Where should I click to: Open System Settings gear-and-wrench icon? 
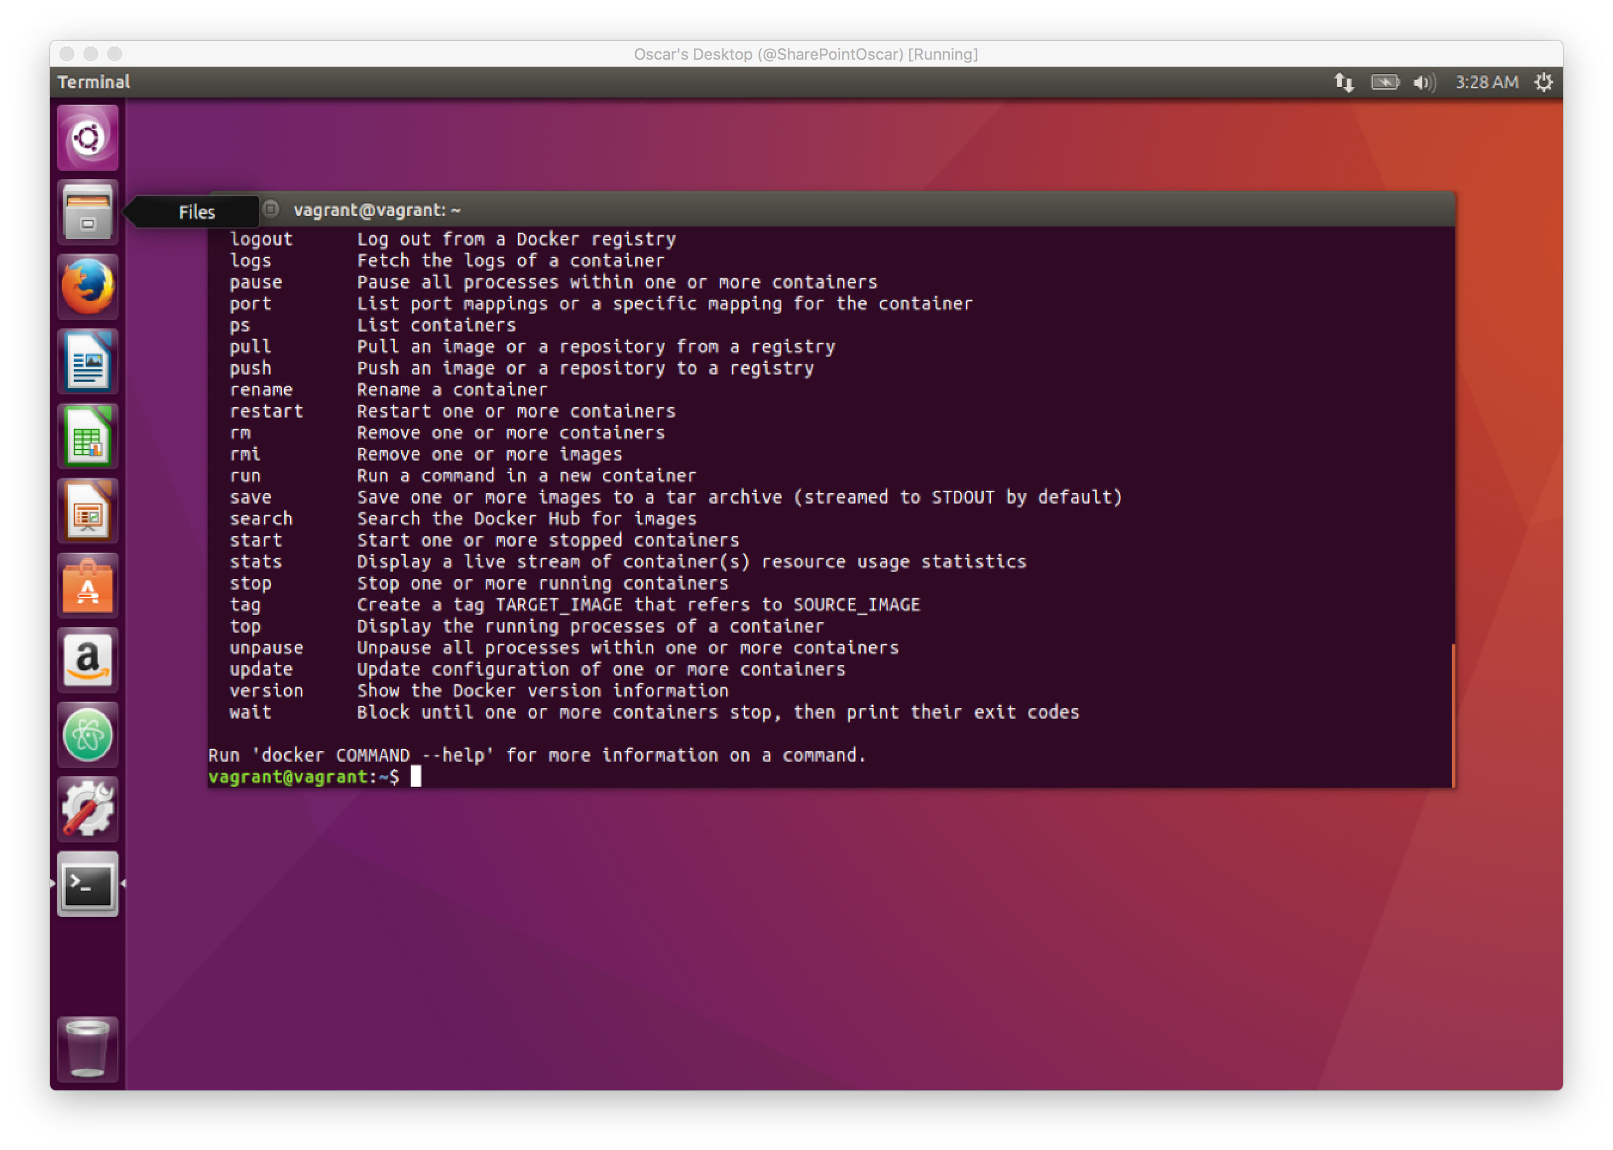click(88, 810)
